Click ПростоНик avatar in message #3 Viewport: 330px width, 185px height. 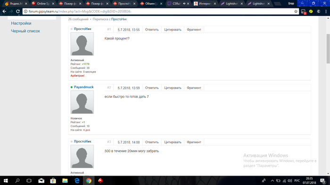[82, 156]
